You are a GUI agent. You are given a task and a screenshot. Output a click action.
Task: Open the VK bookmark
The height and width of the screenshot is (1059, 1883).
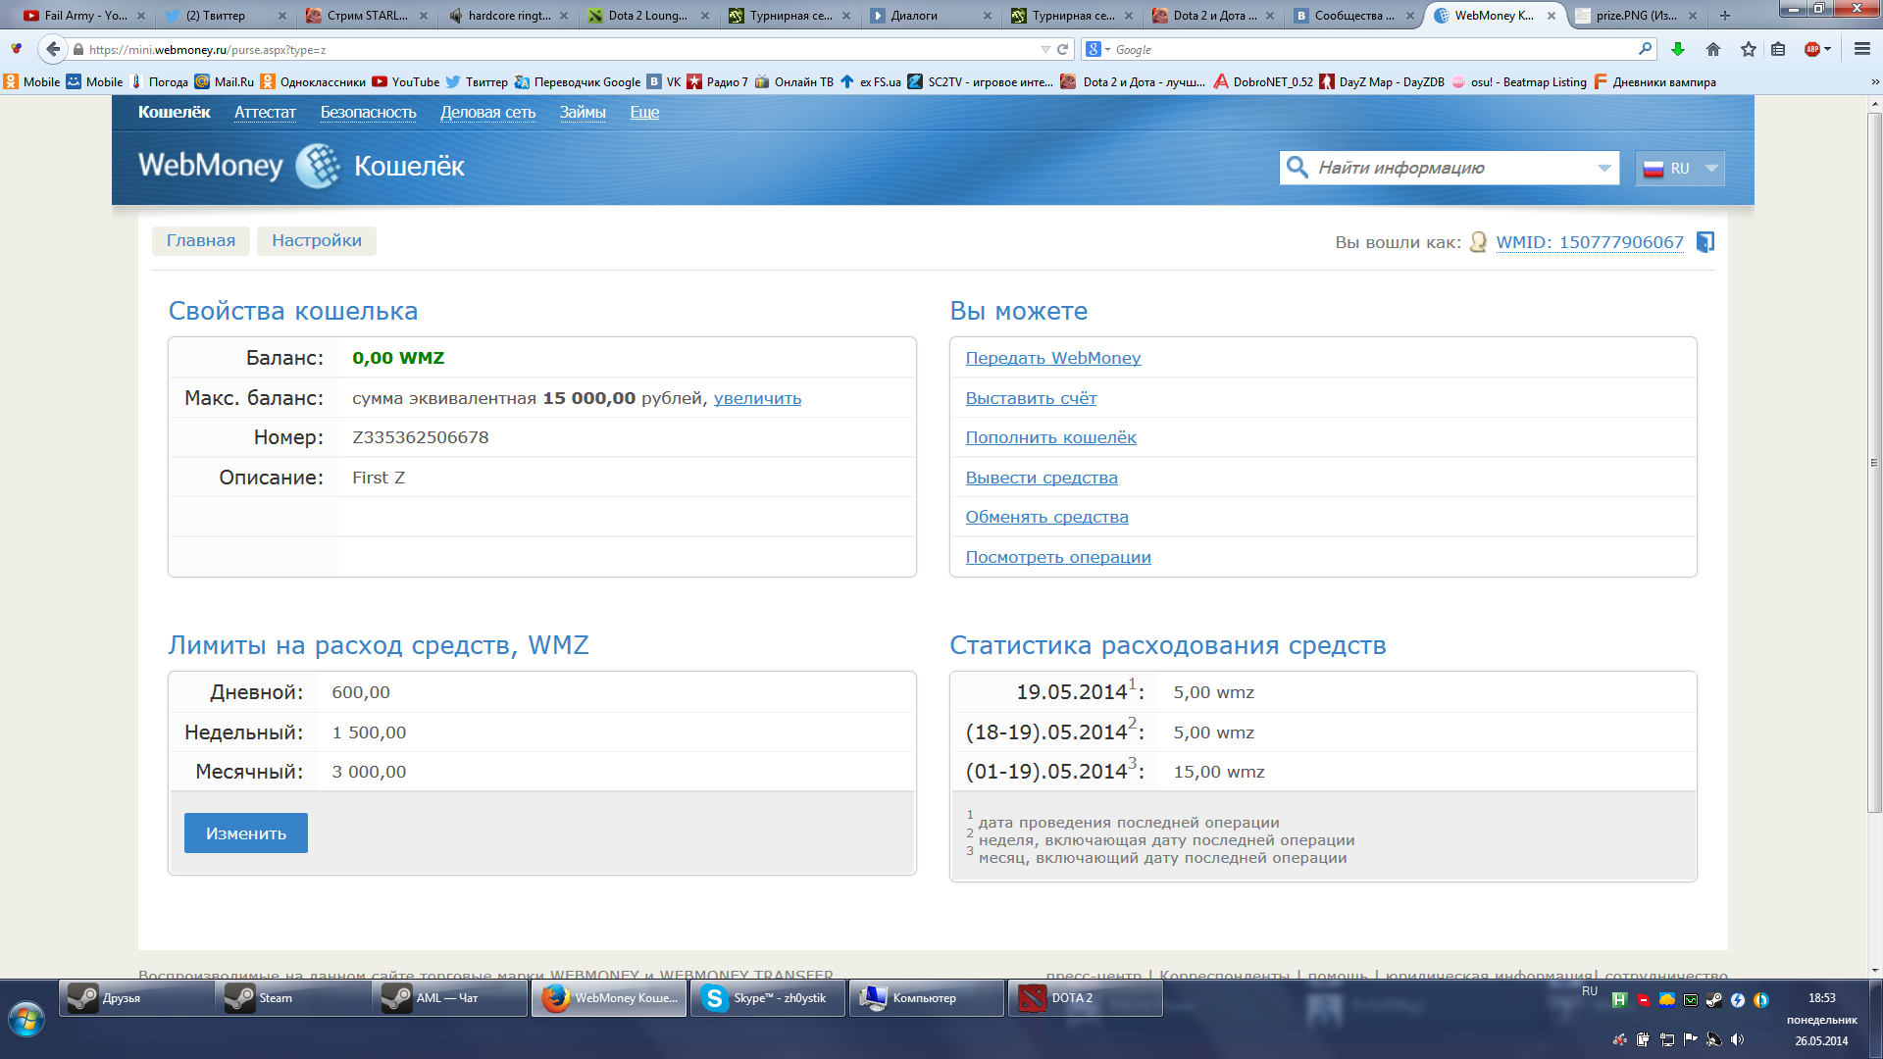coord(664,82)
